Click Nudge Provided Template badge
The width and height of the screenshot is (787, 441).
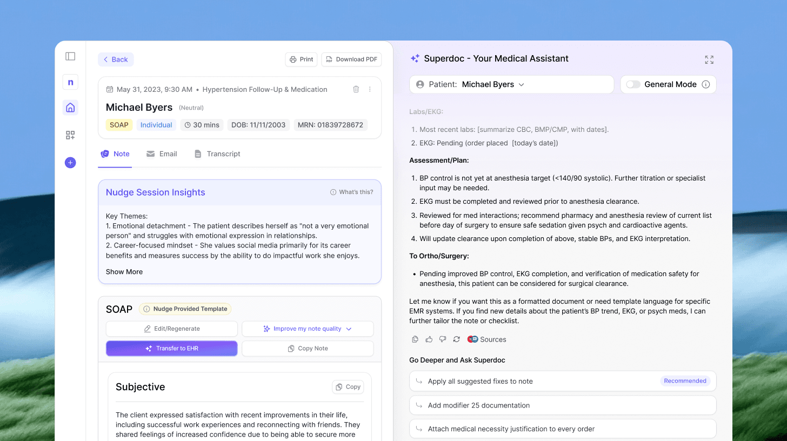(185, 309)
